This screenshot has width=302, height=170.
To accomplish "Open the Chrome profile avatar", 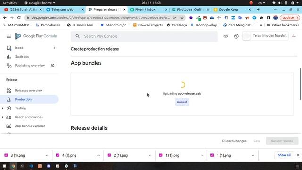I will tap(276, 18).
